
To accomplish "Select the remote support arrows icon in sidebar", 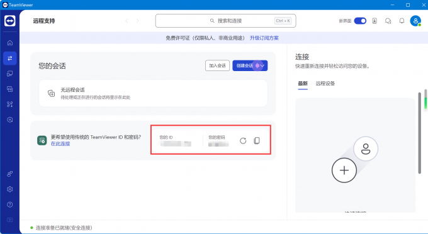I will [10, 58].
